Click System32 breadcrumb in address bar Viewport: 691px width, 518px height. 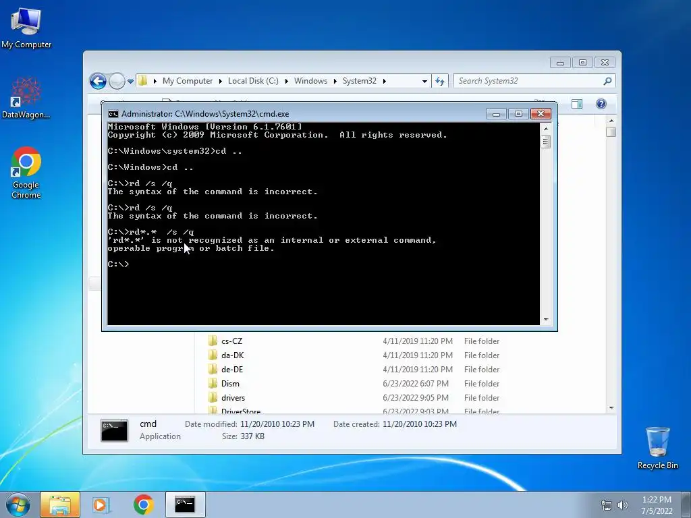[x=359, y=81]
